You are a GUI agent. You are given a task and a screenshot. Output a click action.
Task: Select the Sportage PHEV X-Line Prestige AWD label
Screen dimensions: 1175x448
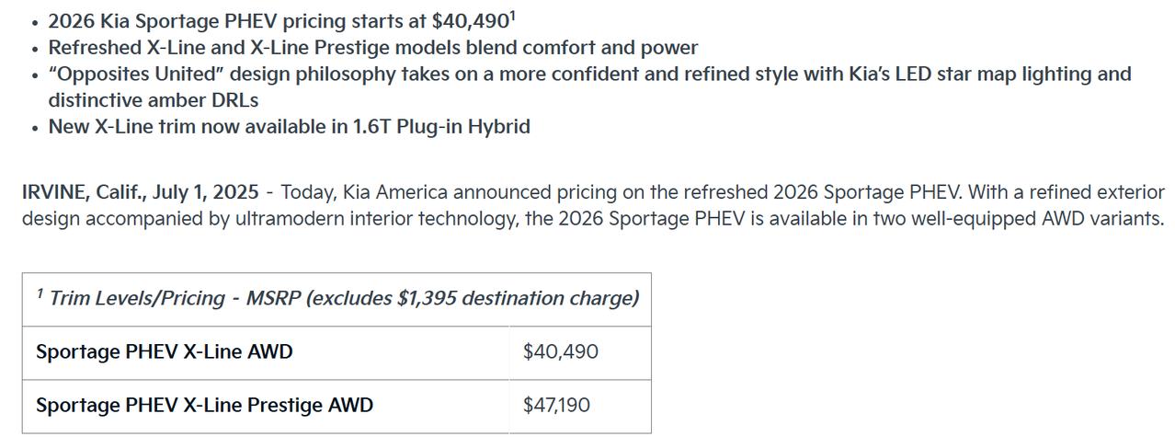204,406
